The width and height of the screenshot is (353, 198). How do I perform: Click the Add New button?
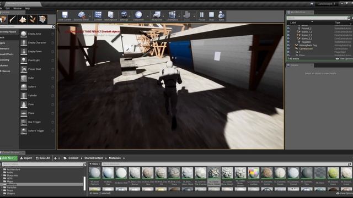[9, 158]
